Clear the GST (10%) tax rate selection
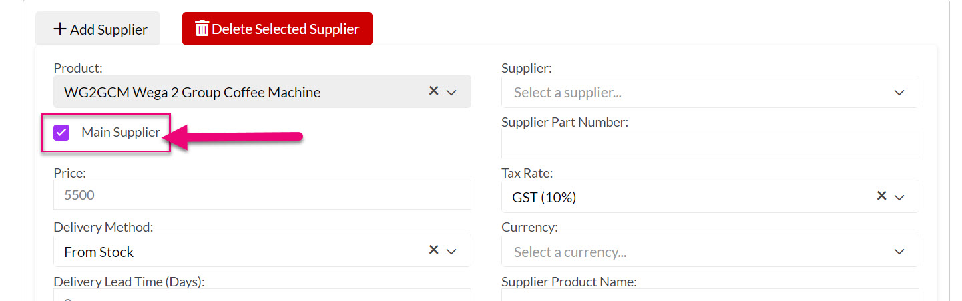Viewport: 962px width, 301px height. (881, 196)
